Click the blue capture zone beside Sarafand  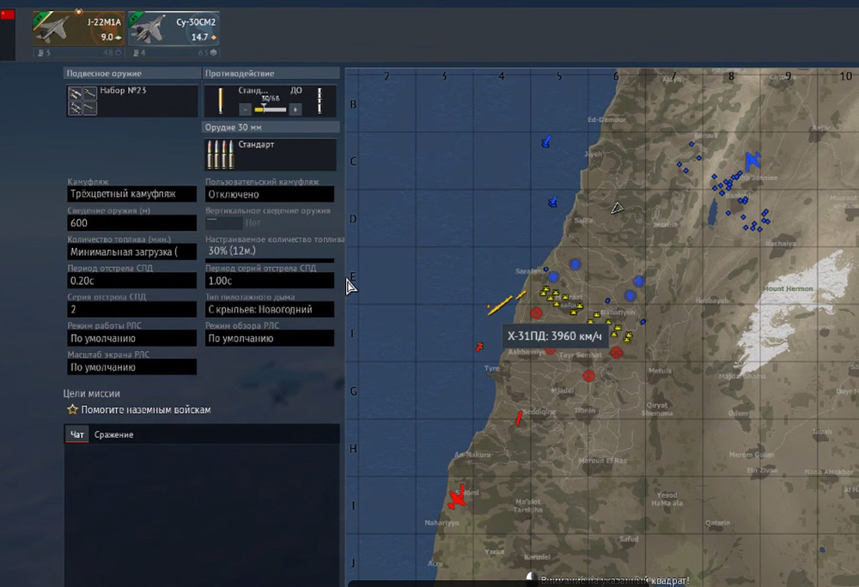click(553, 277)
